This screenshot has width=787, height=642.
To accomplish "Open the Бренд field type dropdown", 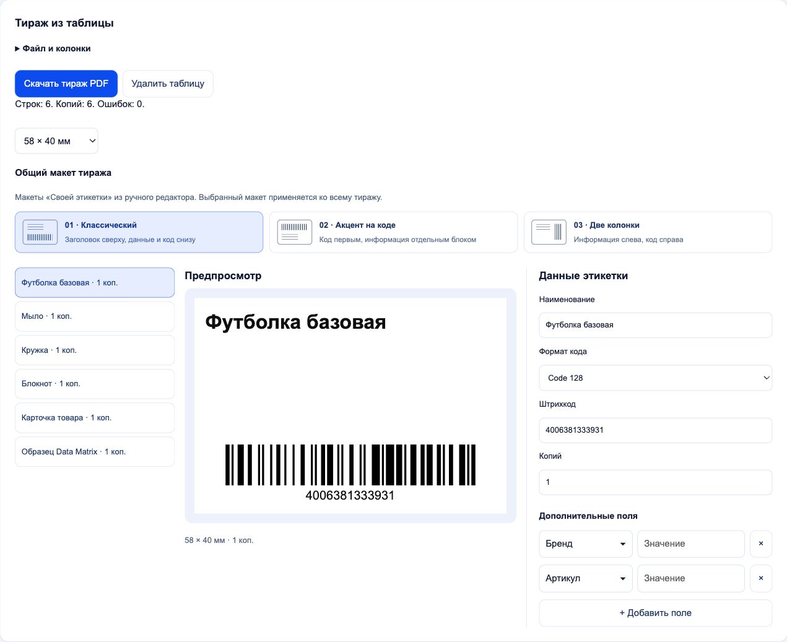I will (586, 544).
